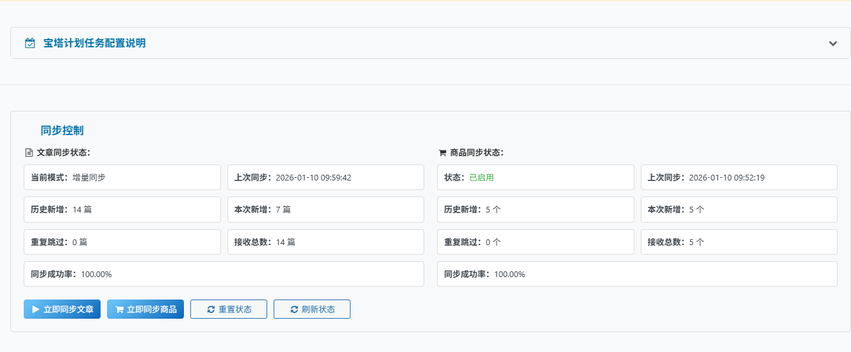The height and width of the screenshot is (352, 851).
Task: Click the article 本次新增 7 篇 box
Action: [326, 209]
